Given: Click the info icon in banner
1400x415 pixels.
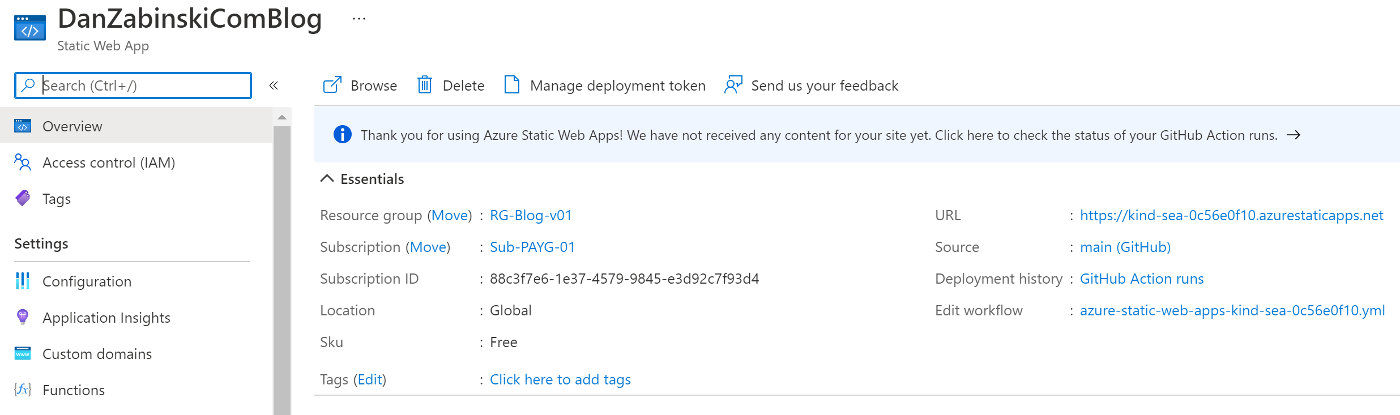Looking at the screenshot, I should [342, 134].
